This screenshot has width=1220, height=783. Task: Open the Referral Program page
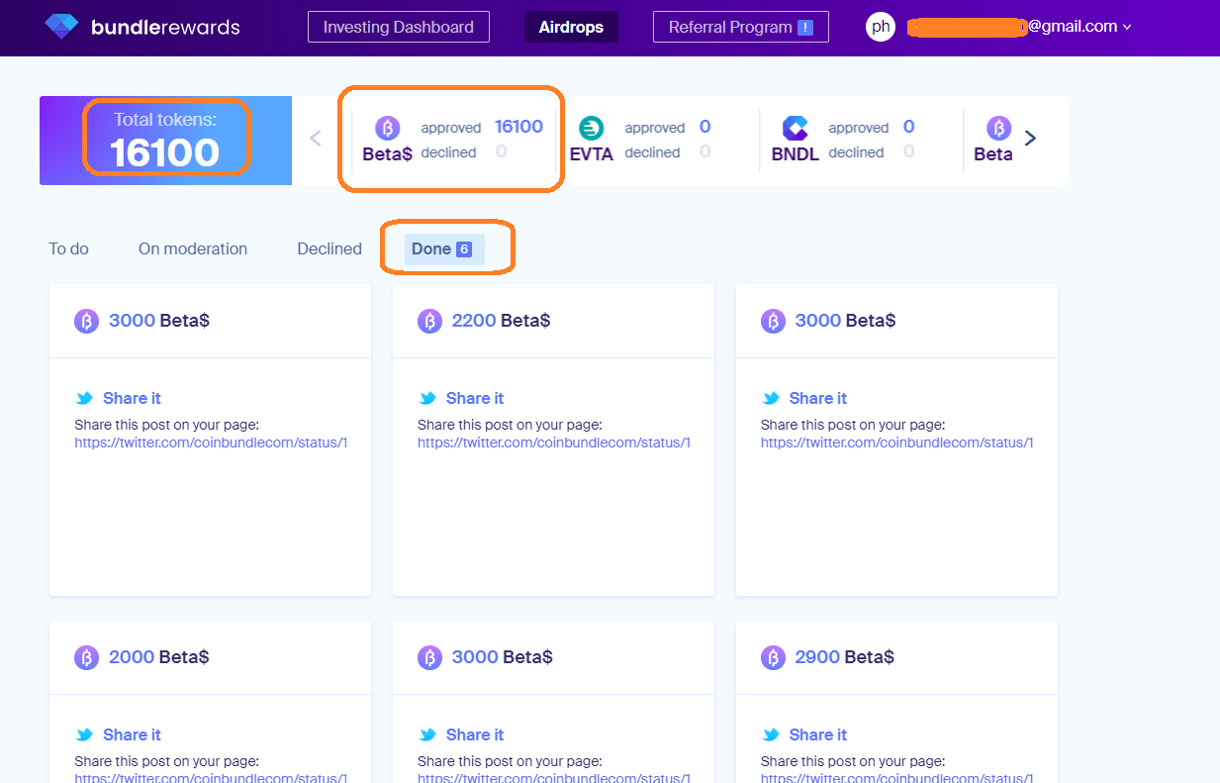pyautogui.click(x=741, y=27)
